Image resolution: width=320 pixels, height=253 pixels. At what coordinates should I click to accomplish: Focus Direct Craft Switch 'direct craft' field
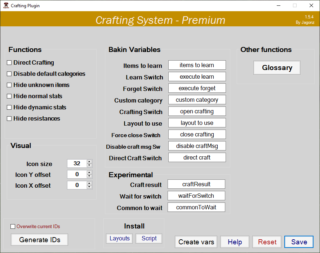[x=197, y=157]
